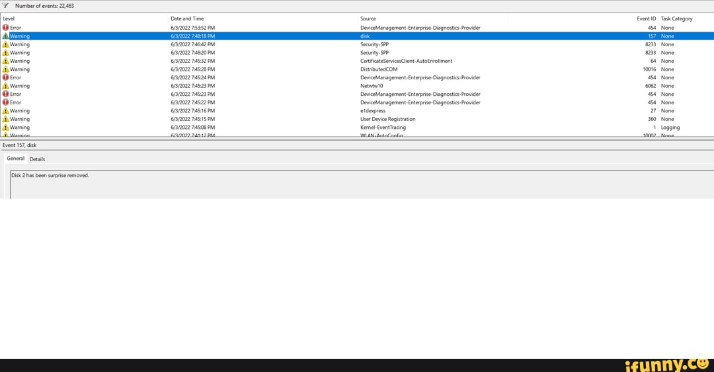Click the warning icon on the Netwtw10 row
The width and height of the screenshot is (714, 372).
click(6, 86)
